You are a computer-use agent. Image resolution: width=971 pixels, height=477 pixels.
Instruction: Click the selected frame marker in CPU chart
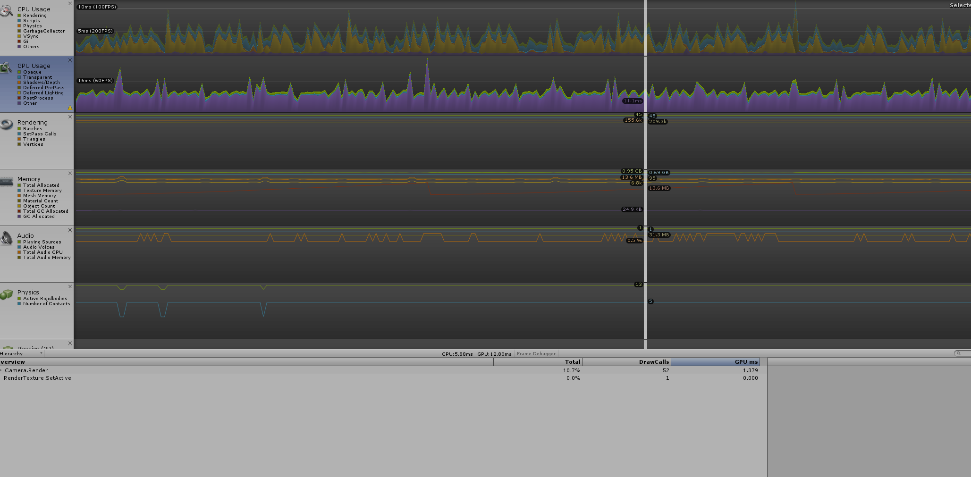[645, 27]
